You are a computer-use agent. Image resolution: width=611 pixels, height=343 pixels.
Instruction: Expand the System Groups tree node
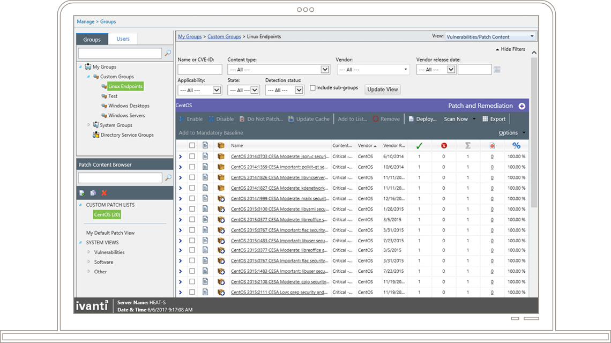point(89,125)
